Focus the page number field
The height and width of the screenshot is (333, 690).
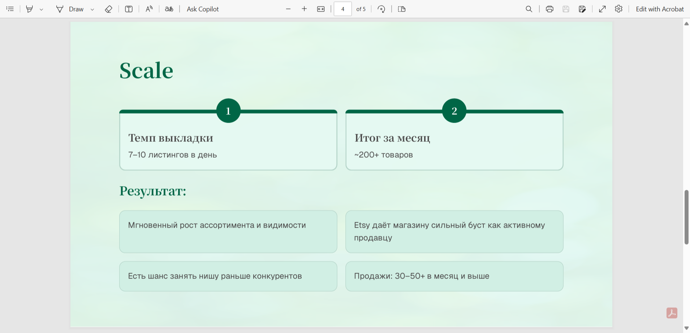343,9
